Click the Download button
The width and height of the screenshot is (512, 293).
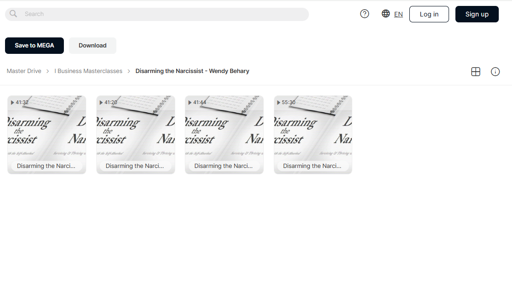[93, 45]
